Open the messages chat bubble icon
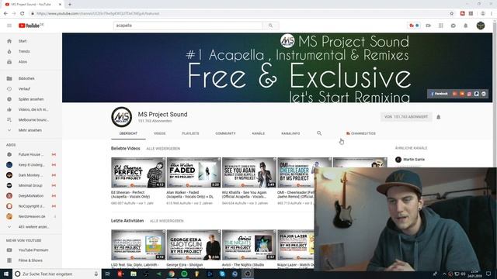This screenshot has height=279, width=497. pyautogui.click(x=454, y=26)
